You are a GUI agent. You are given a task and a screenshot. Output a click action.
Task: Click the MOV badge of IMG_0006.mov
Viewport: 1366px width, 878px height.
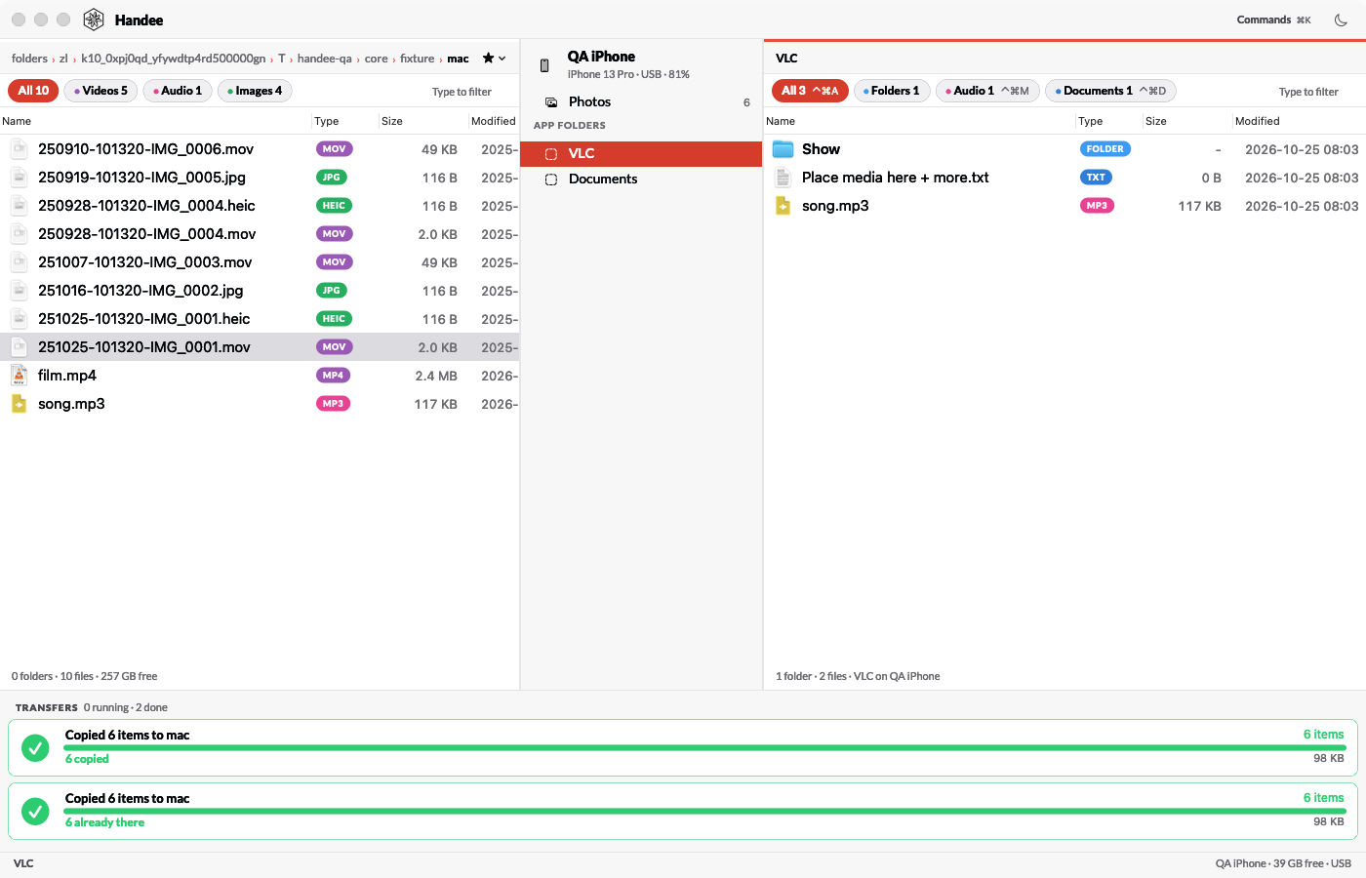pos(334,149)
